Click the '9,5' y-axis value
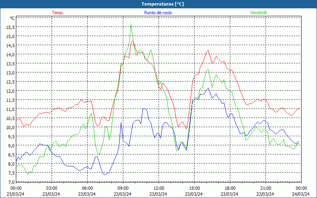 point(11,136)
